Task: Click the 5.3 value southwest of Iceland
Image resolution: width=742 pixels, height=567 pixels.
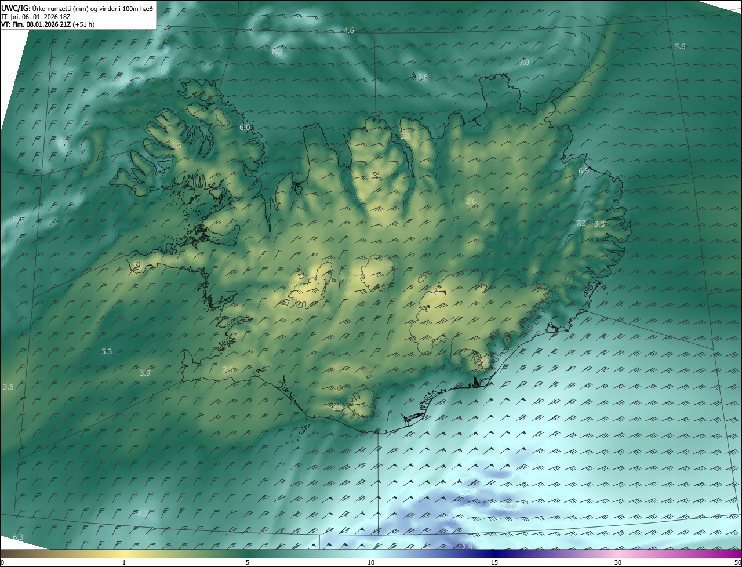Action: tap(107, 351)
